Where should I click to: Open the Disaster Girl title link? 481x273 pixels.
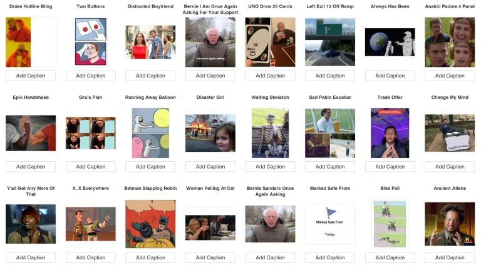[x=210, y=97]
